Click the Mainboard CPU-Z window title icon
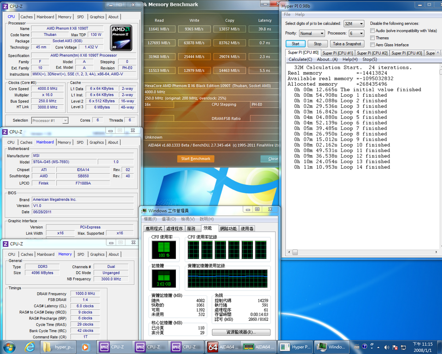The image size is (442, 354). 5,132
